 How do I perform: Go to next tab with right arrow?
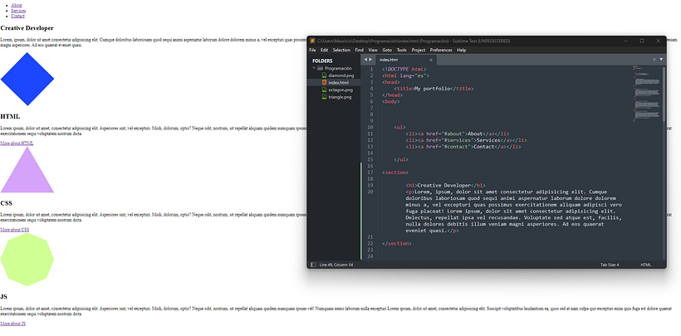(x=370, y=60)
